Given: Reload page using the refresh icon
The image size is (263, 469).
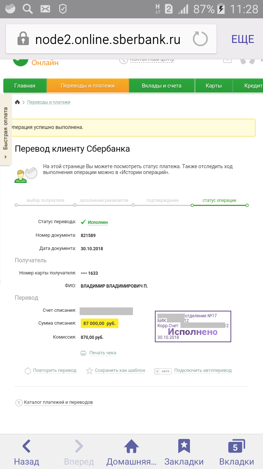Looking at the screenshot, I should coord(200,39).
